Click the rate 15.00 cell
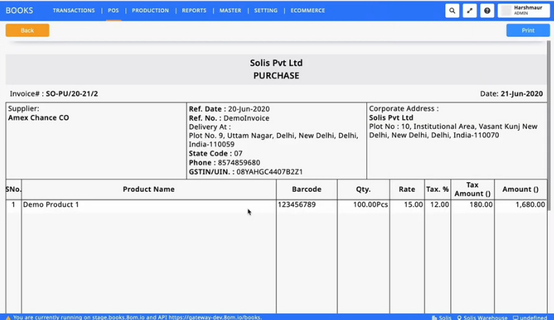Viewport: 554px width, 320px height. tap(407, 204)
